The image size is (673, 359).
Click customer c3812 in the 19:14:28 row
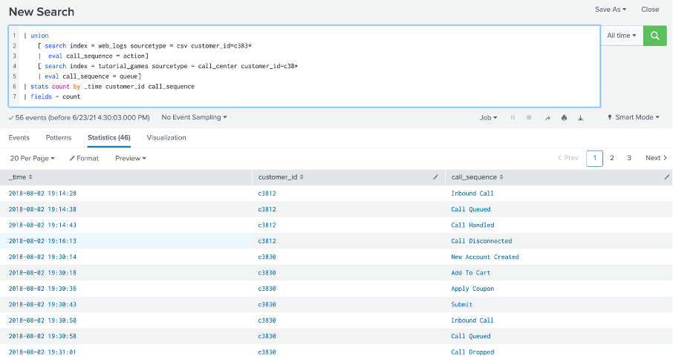267,193
